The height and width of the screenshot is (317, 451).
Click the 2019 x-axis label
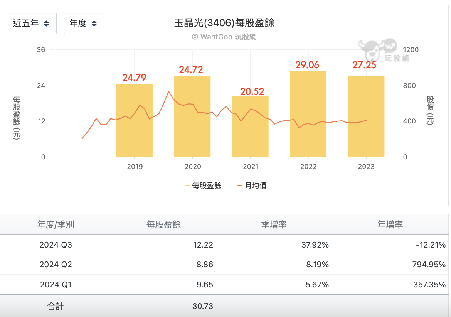[135, 167]
